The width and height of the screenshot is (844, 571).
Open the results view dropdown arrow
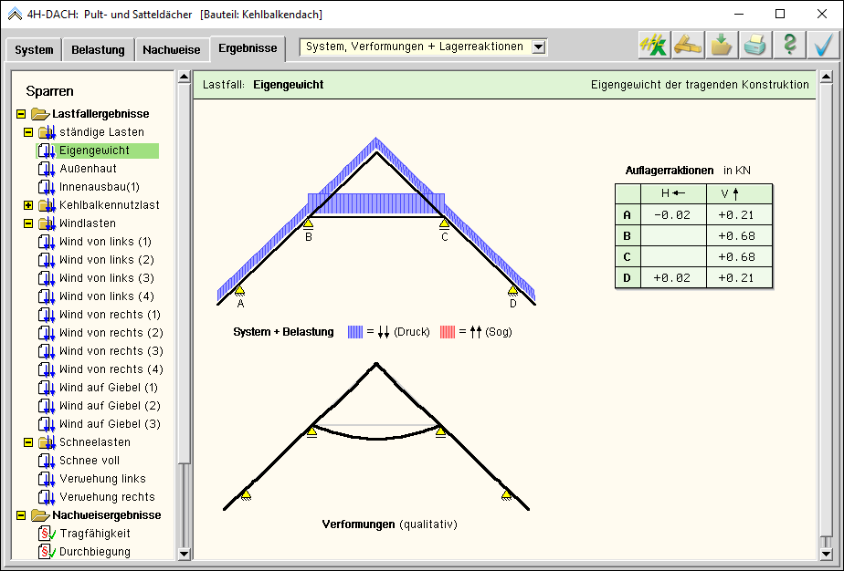[538, 47]
